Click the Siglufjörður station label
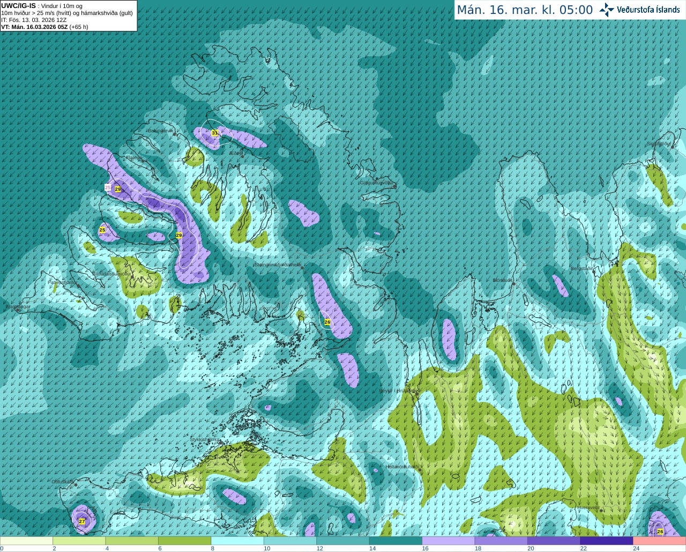This screenshot has width=686, height=552. [659, 144]
